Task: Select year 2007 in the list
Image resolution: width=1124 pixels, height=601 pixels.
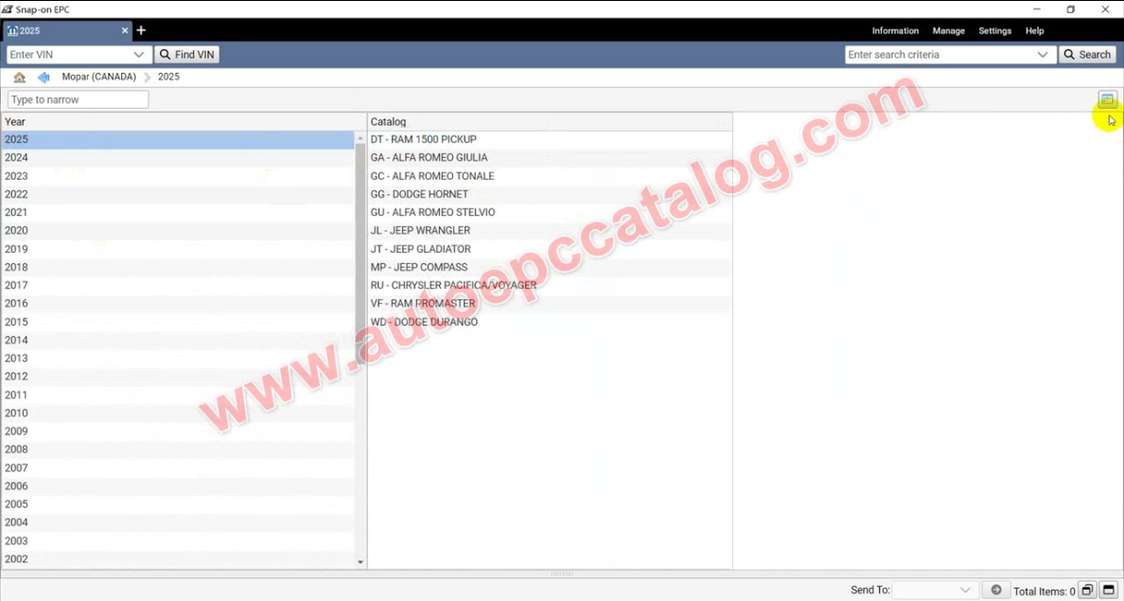Action: (x=178, y=468)
